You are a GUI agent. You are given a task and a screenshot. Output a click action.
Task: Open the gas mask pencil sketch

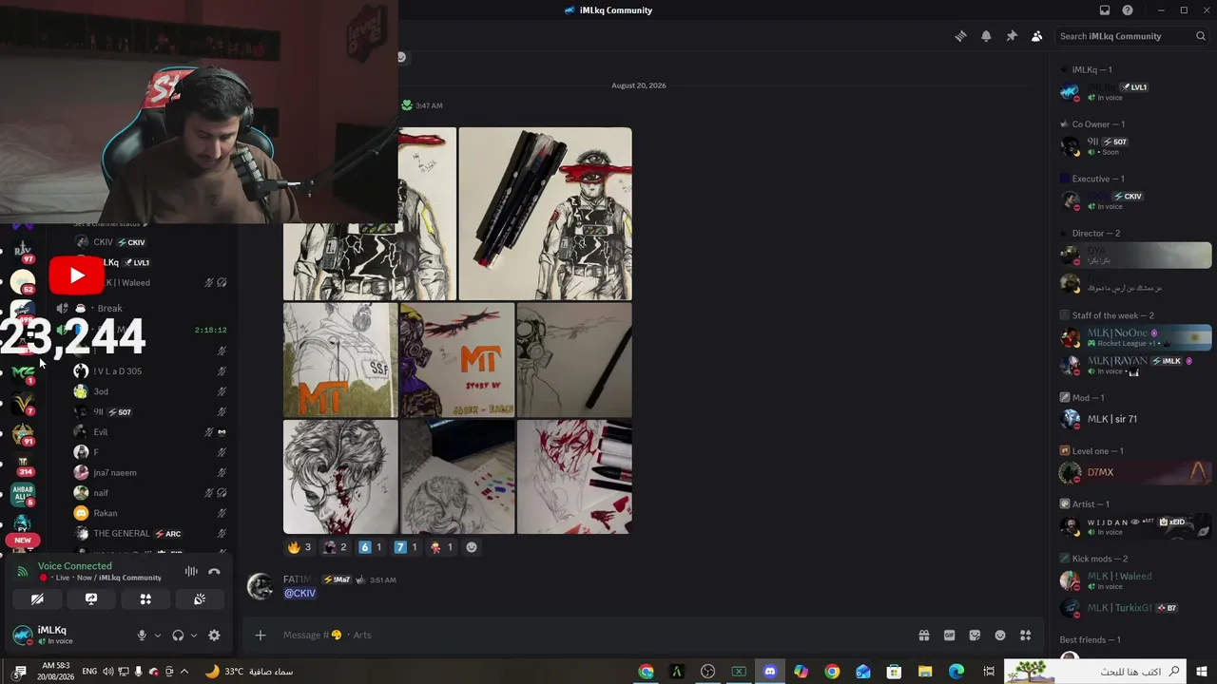pyautogui.click(x=574, y=360)
